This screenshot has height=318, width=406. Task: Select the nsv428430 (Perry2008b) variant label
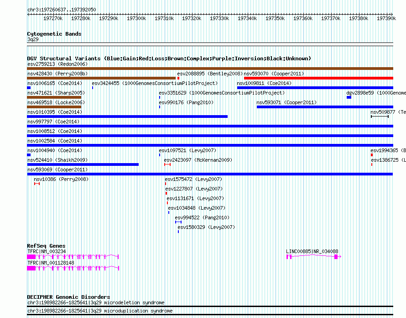(x=57, y=74)
